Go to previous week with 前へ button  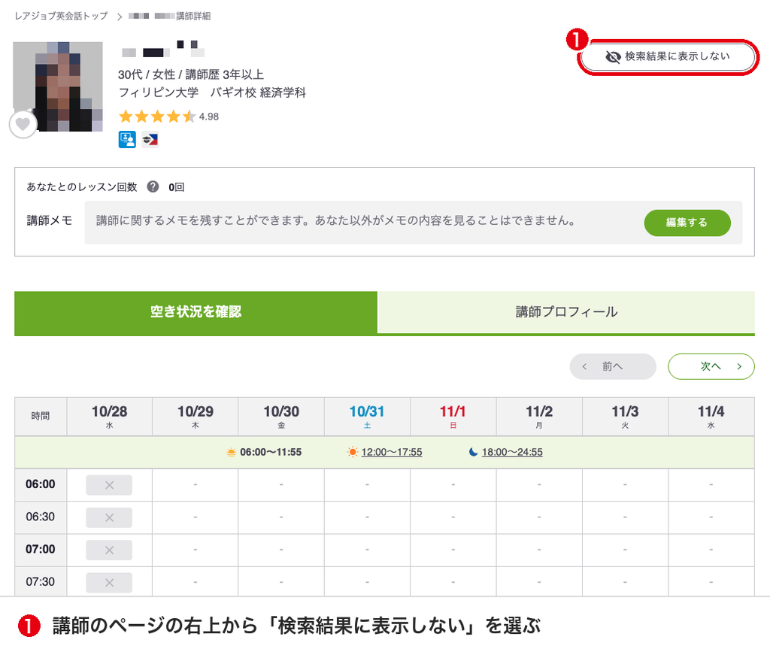coord(613,366)
